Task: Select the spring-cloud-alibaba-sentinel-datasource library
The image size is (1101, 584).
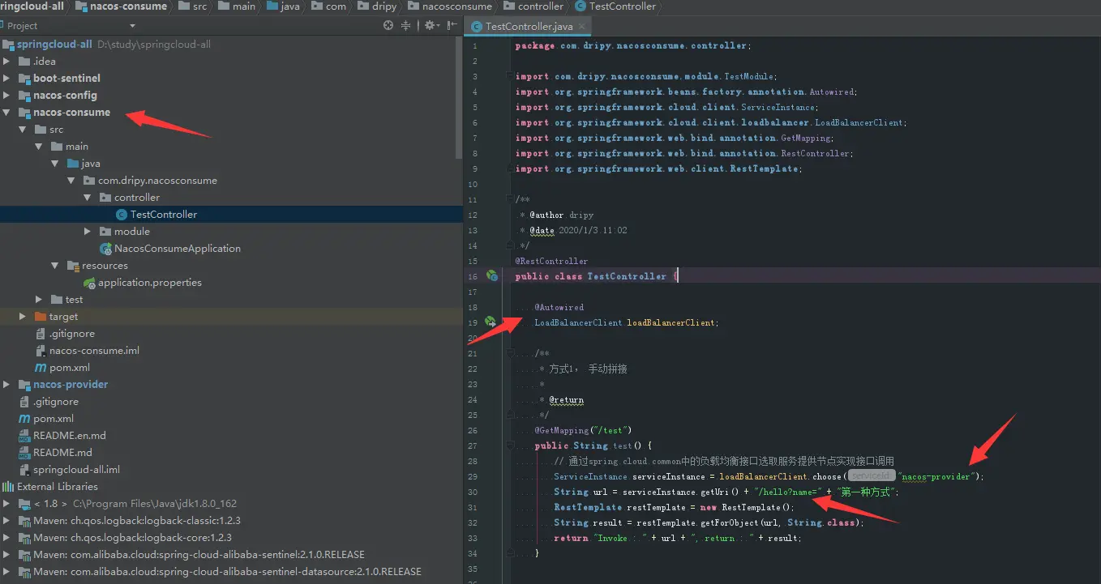Action: [x=227, y=572]
